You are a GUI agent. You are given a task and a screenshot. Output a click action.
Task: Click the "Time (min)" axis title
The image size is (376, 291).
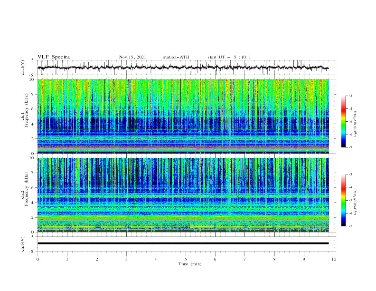pos(190,264)
